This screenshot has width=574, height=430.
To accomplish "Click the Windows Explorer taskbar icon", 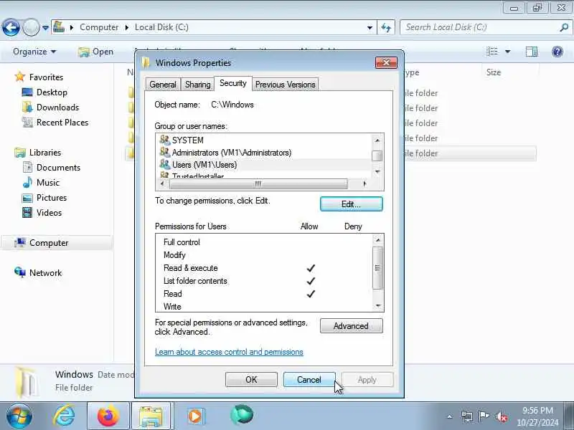I will (151, 416).
